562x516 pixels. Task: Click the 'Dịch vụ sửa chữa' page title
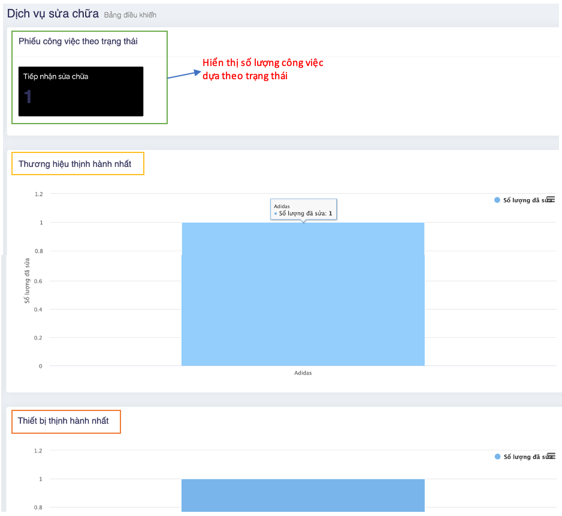53,13
